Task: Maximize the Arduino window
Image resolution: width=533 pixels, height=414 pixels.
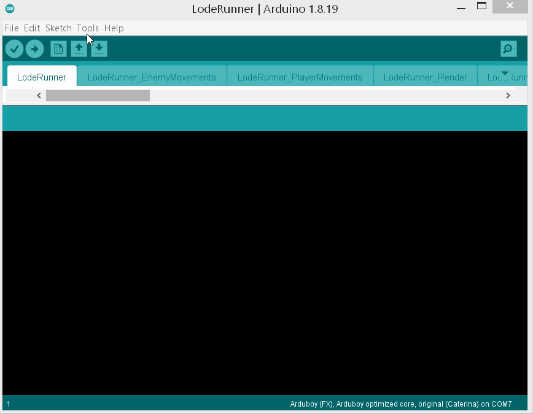Action: tap(481, 6)
